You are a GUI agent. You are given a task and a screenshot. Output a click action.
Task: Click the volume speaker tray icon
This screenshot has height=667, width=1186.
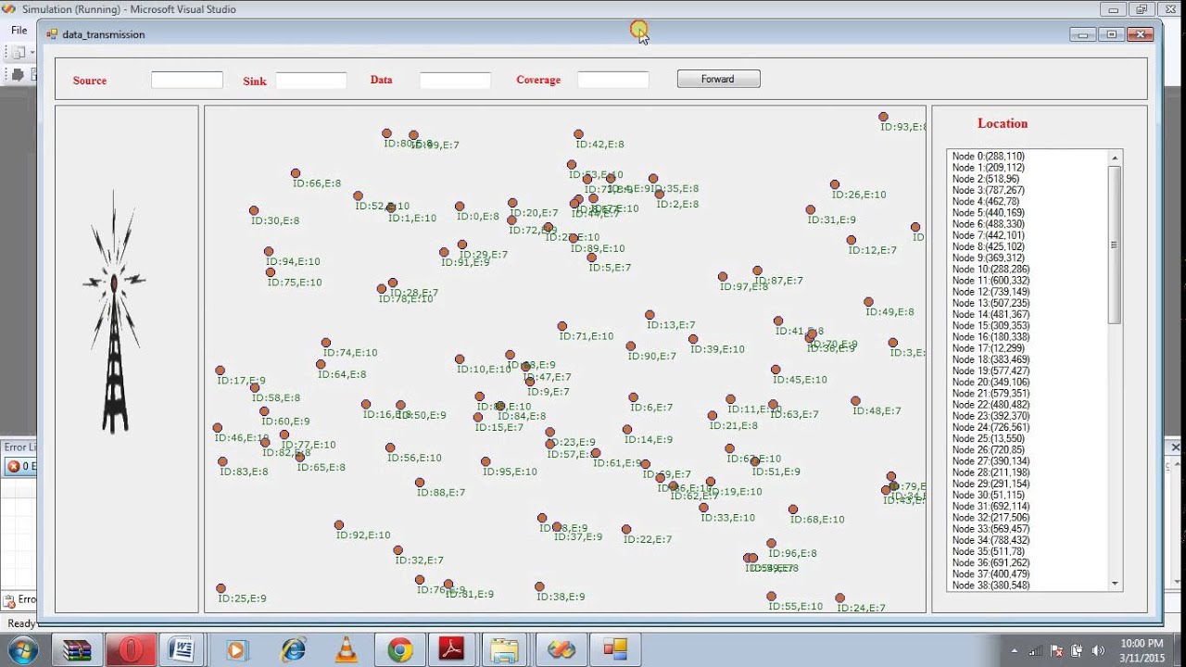(x=1099, y=650)
